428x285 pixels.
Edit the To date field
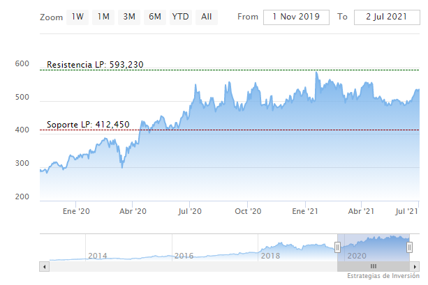(386, 17)
